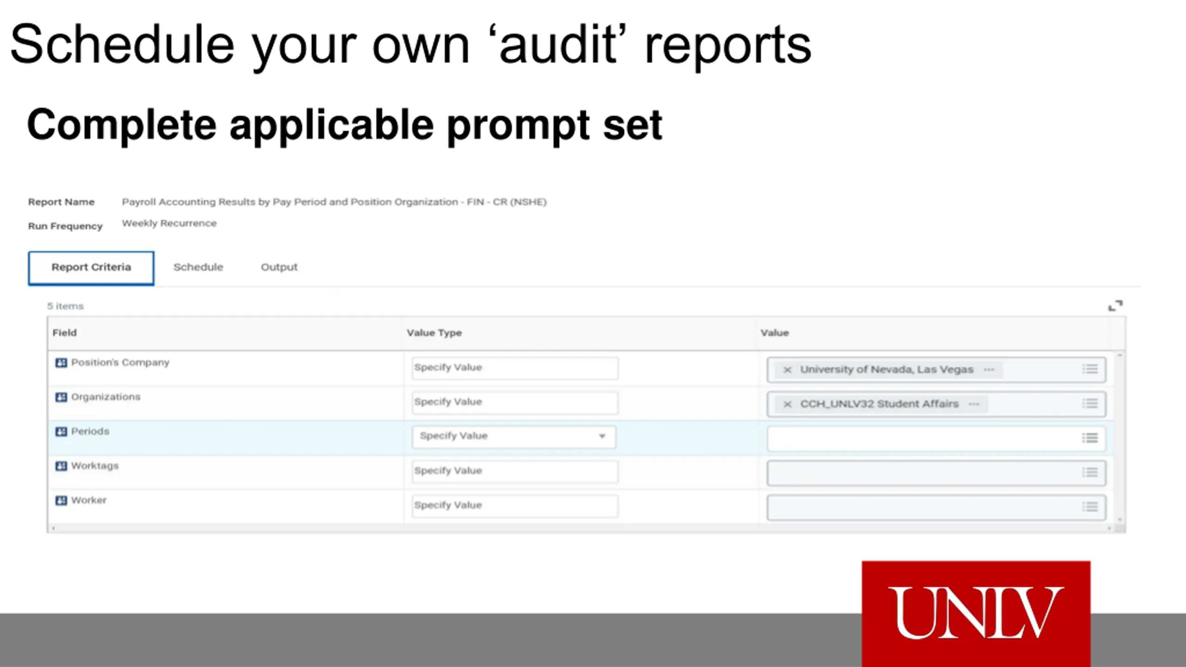Open Position's Company Value Type box

tap(515, 368)
